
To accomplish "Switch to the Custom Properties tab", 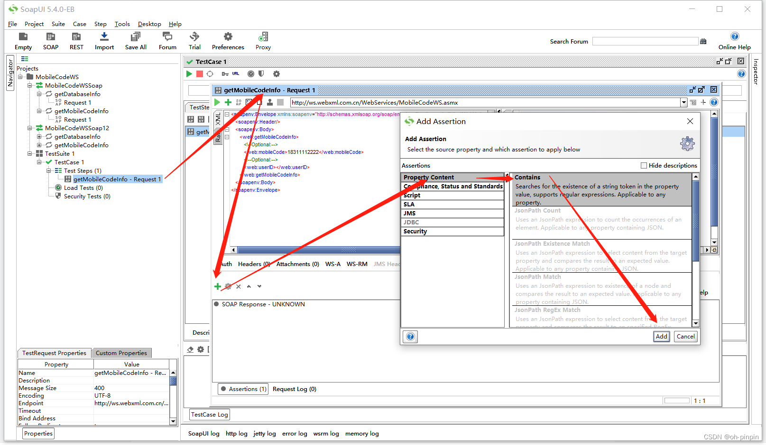I will point(121,353).
